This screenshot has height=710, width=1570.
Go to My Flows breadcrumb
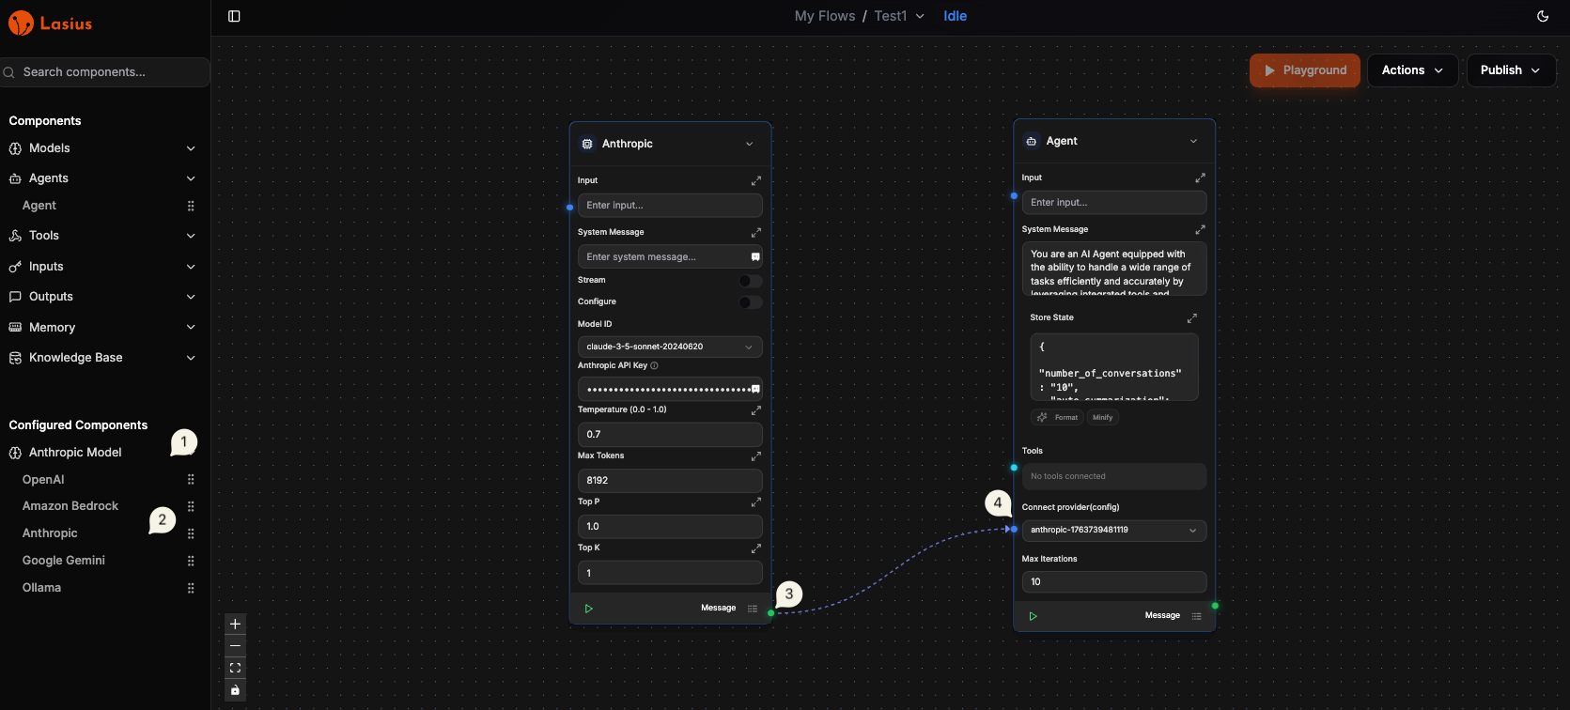point(825,16)
